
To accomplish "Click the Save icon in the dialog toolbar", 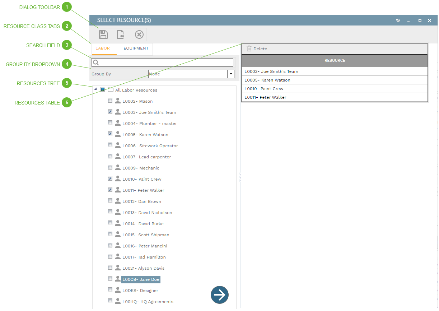I will point(103,34).
